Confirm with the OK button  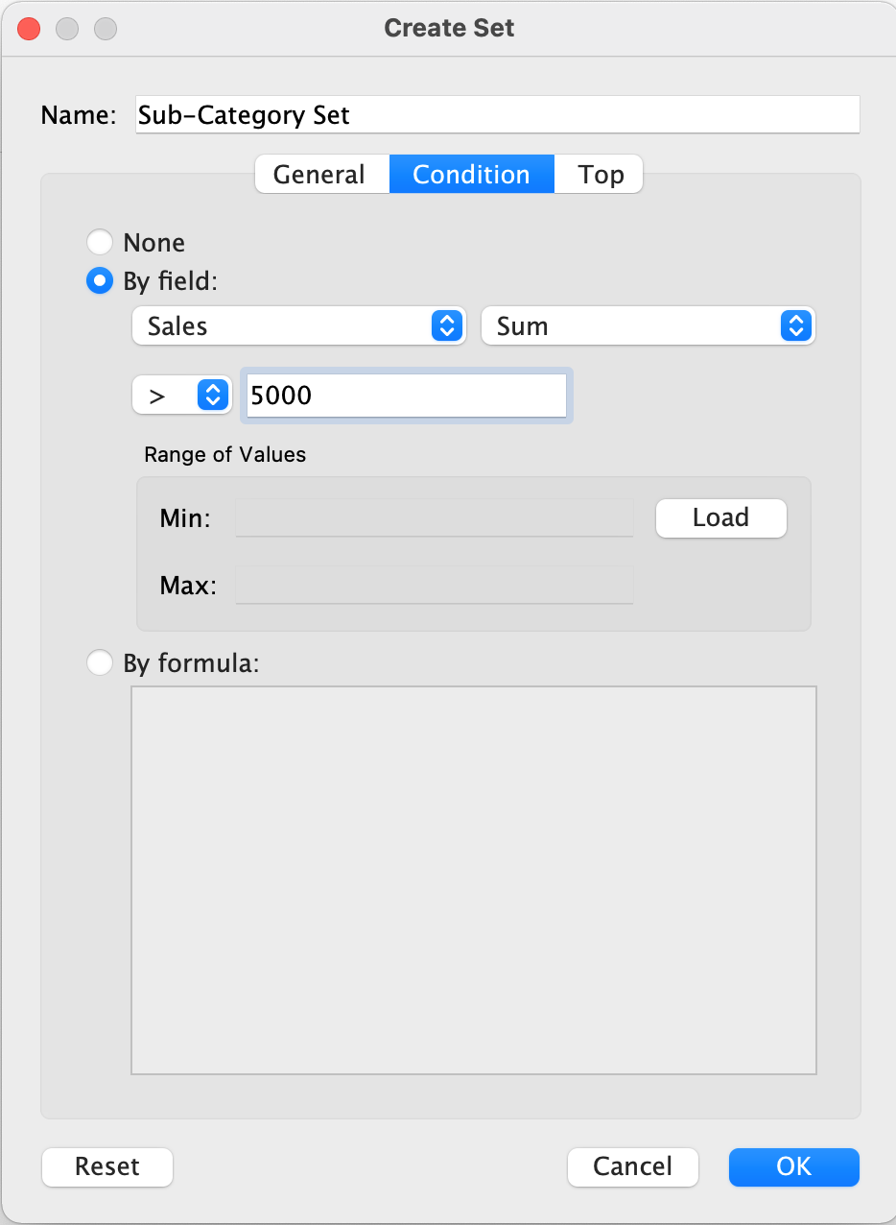pyautogui.click(x=793, y=1166)
